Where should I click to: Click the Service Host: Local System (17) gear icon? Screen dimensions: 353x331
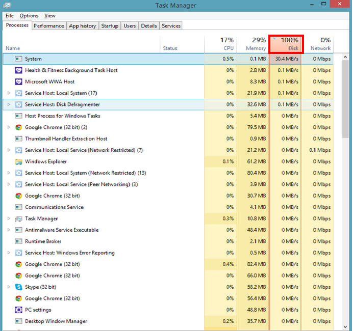pos(18,93)
